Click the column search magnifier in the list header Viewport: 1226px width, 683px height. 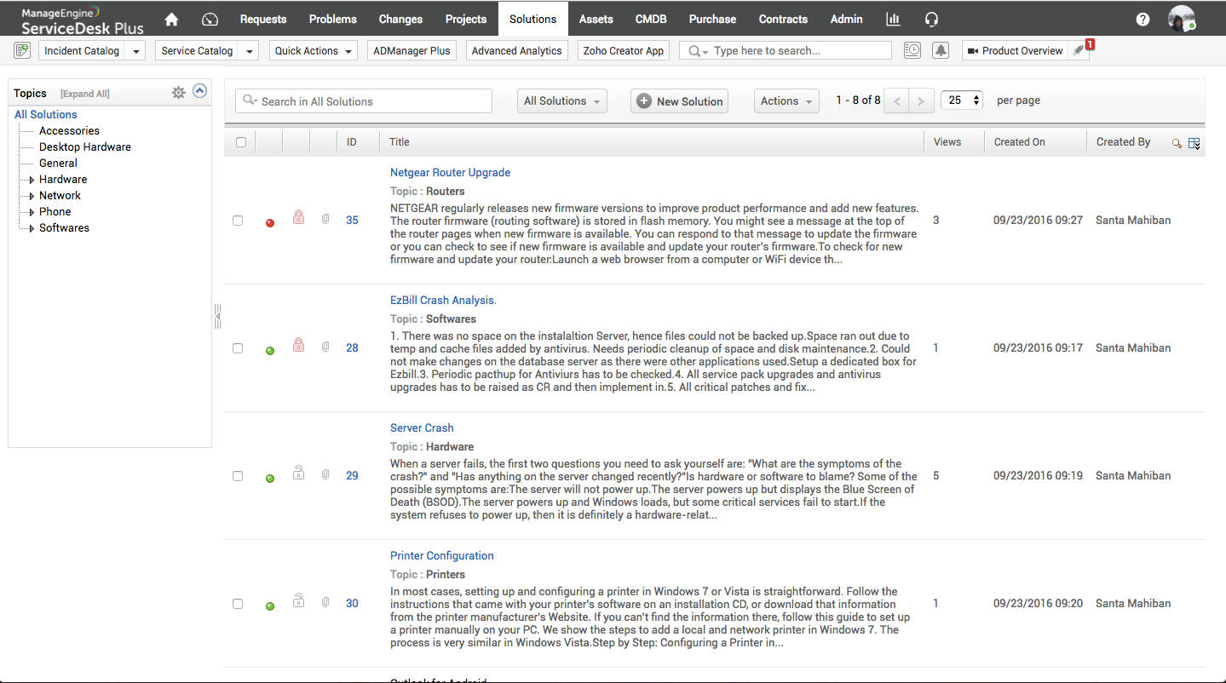click(1177, 143)
